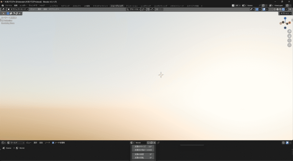Click the pan view hand icon
Screen dimensions: 293x161
290,36
